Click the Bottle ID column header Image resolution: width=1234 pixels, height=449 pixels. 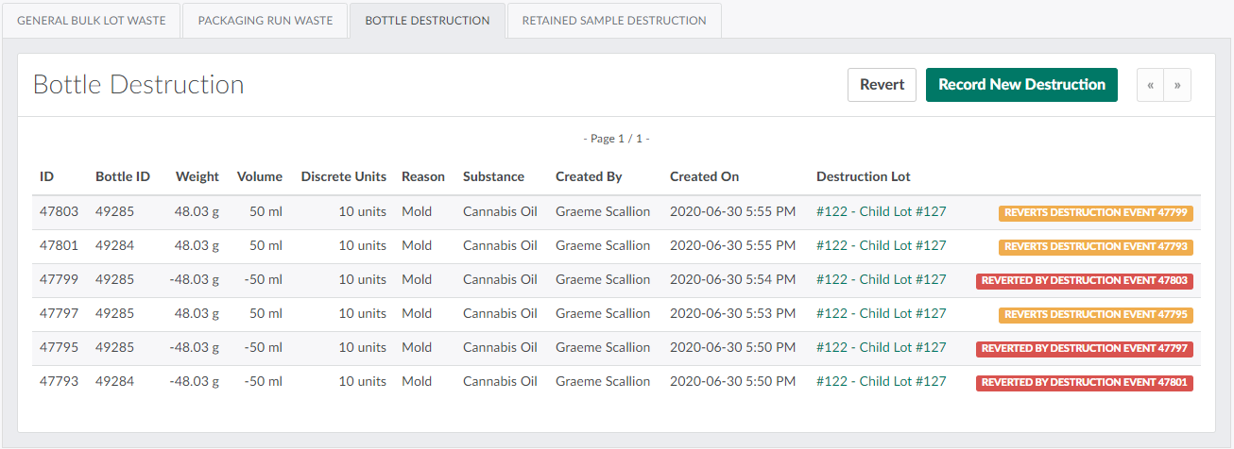tap(122, 176)
